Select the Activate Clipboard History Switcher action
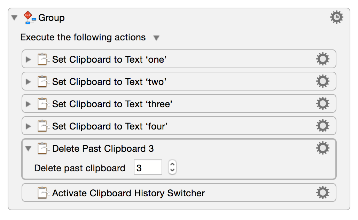 pos(128,193)
